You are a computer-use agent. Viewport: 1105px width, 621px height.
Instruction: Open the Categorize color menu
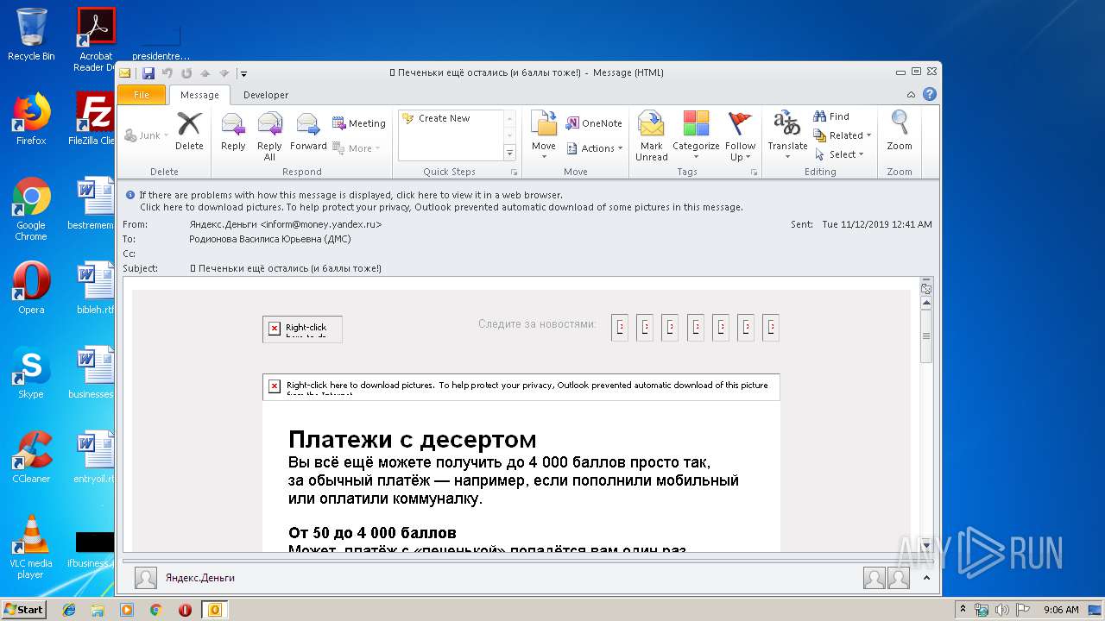click(696, 136)
